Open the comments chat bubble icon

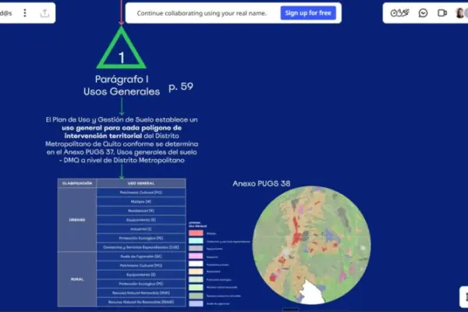pyautogui.click(x=423, y=12)
